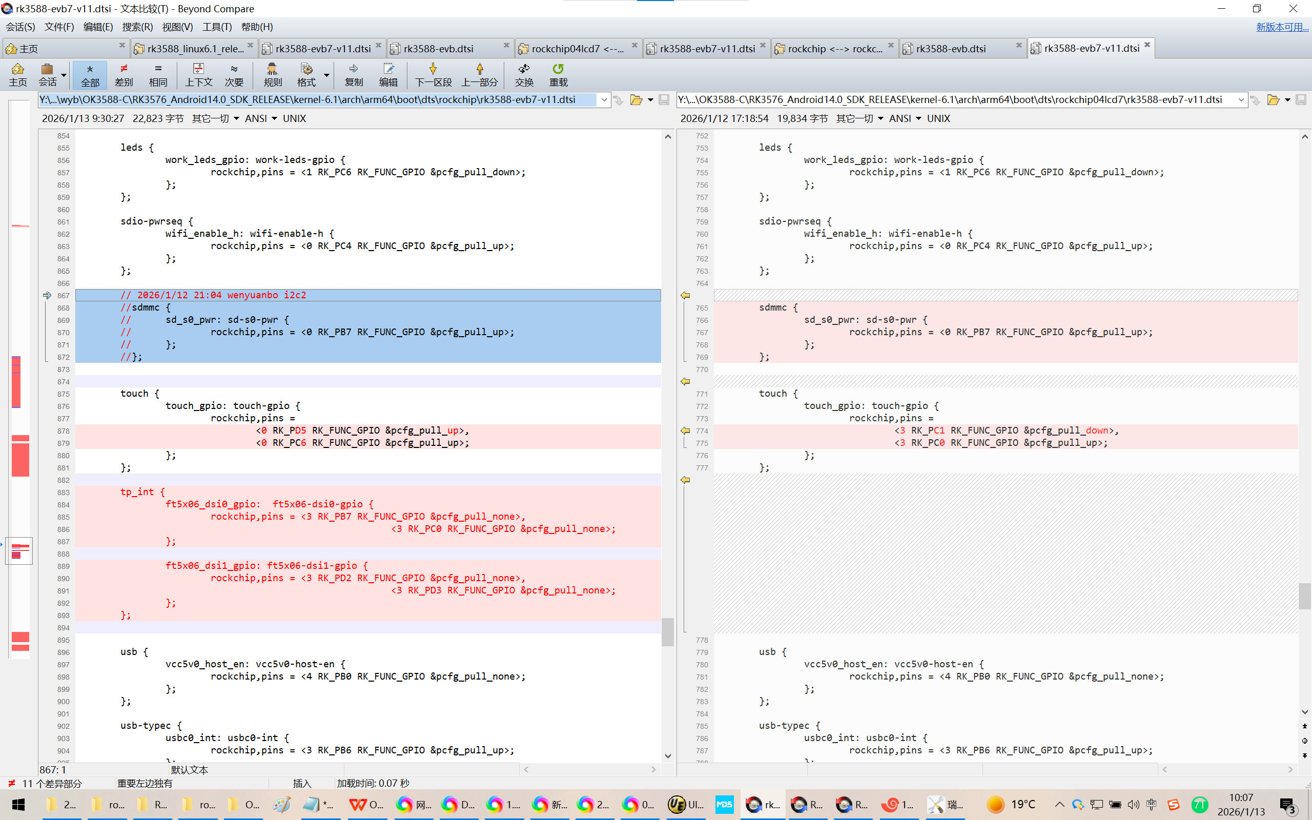The image size is (1312, 820).
Task: Toggle the Show Differences (差别) filter
Action: [x=124, y=74]
